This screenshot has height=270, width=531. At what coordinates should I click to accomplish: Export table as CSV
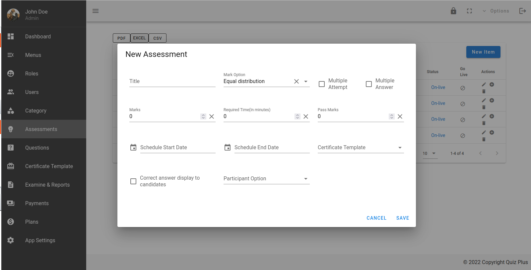[158, 38]
